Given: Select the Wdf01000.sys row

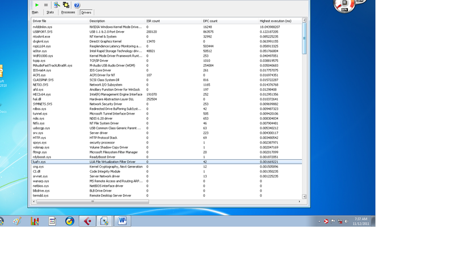Looking at the screenshot, I should (x=166, y=56).
